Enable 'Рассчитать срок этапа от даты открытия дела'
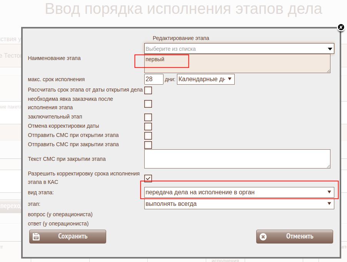347x262 pixels. click(x=148, y=90)
